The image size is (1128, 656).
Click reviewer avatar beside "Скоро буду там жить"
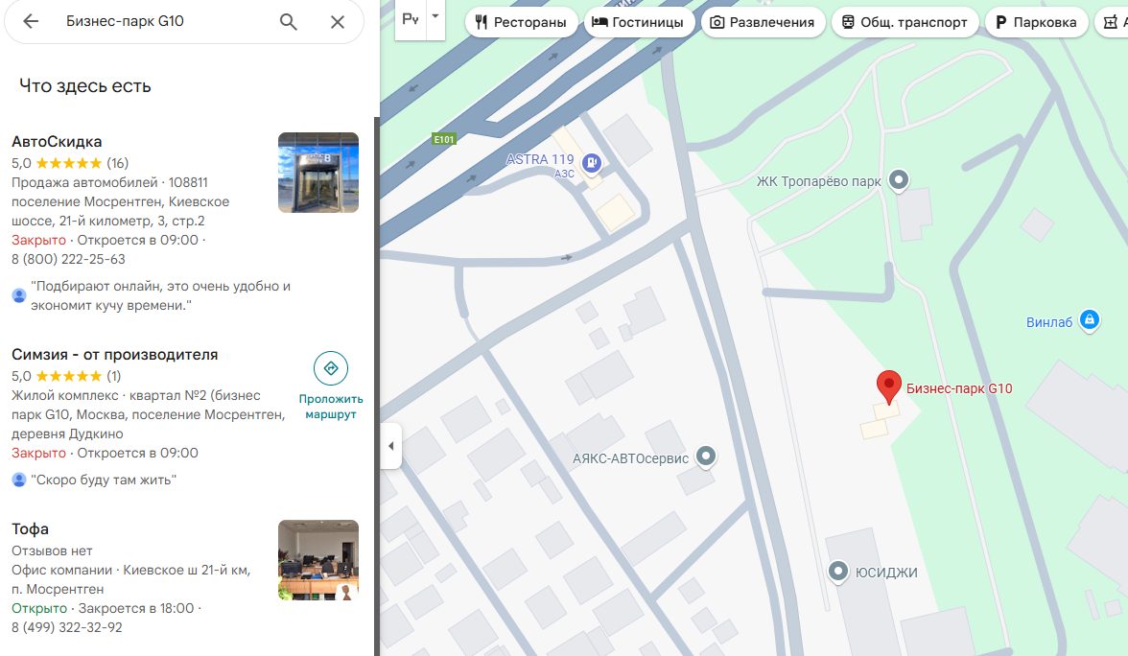click(19, 480)
